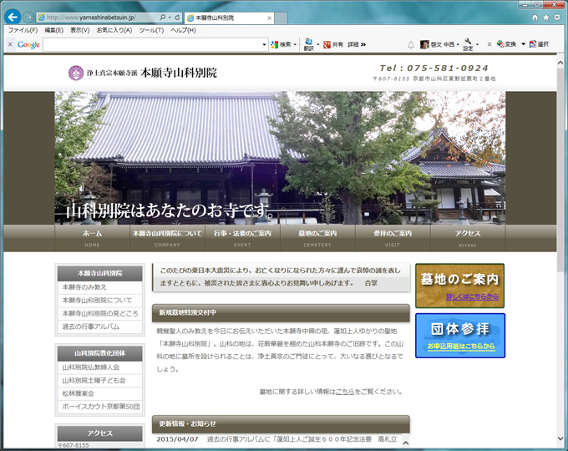Close the 本願寺山科別院 tab
The width and height of the screenshot is (568, 451).
click(269, 18)
